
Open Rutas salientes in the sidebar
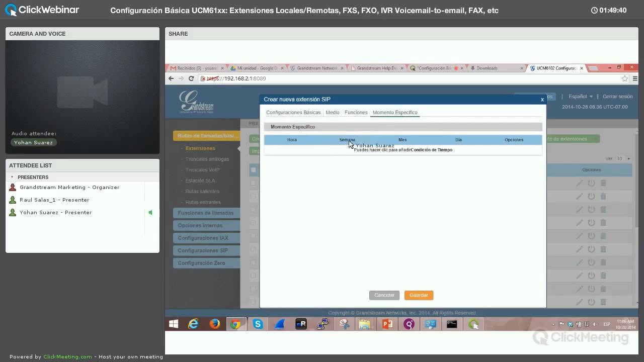click(202, 192)
